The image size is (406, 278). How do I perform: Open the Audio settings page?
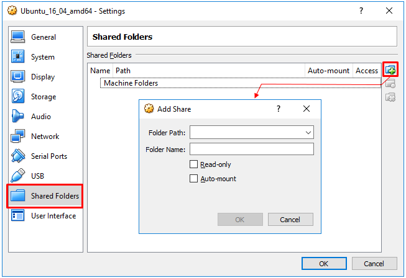click(45, 117)
